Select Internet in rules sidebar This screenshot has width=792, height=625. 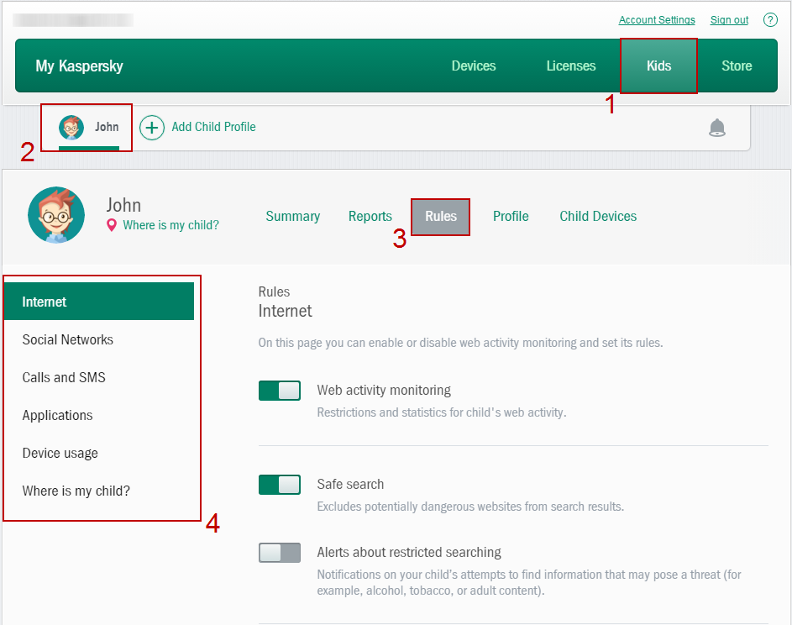pyautogui.click(x=99, y=302)
